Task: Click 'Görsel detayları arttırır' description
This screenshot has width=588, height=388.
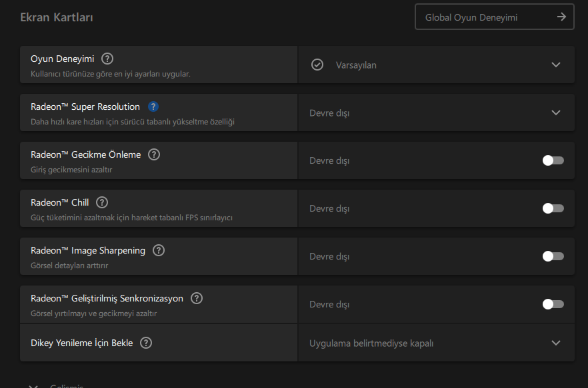Action: (x=69, y=266)
